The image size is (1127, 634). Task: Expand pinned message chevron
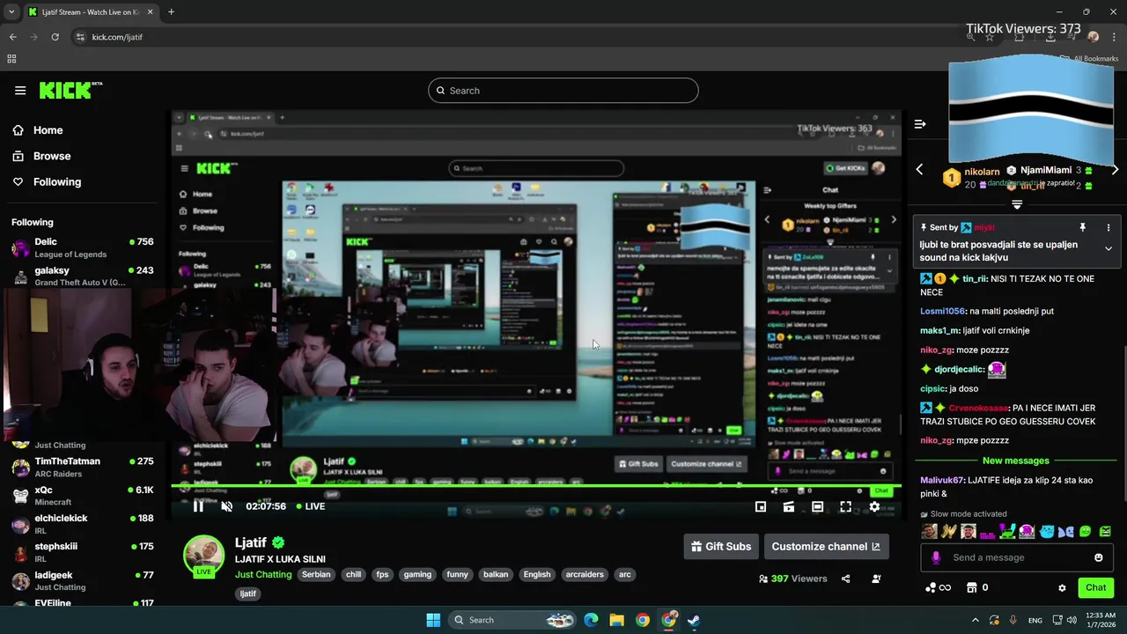pos(1109,248)
